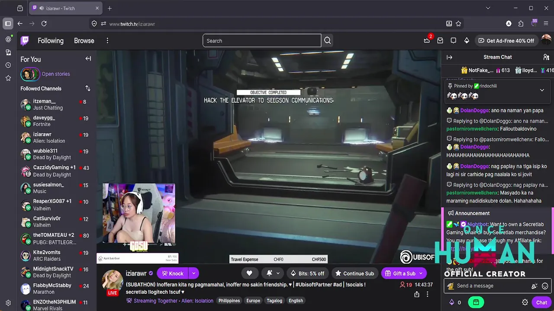Screen dimensions: 554x311
Task: Select the iziarawr - Twitch browser tab
Action: tap(66, 8)
